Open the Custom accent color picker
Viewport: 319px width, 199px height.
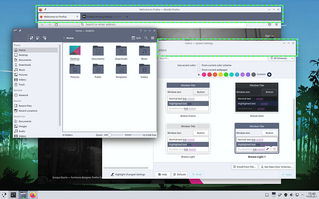[x=269, y=75]
